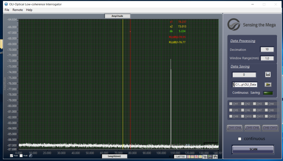The image size is (283, 161).
Task: Toggle the PlotB checkbox
Action: 21,156
